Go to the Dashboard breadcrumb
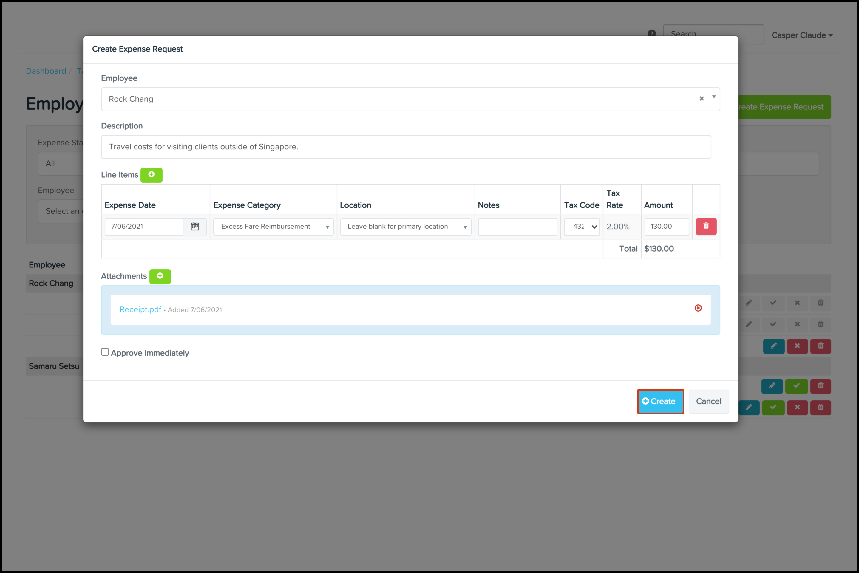Viewport: 859px width, 573px height. pos(46,71)
